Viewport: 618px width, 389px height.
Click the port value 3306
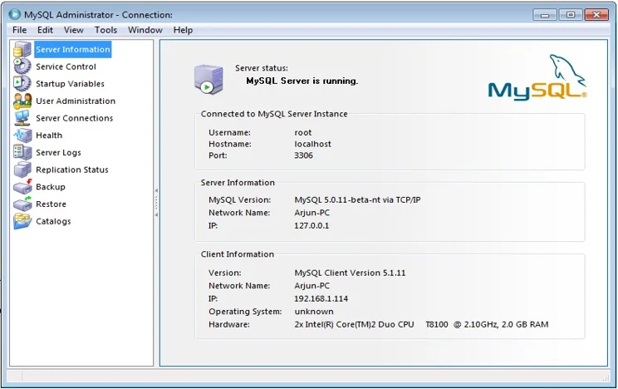coord(303,155)
